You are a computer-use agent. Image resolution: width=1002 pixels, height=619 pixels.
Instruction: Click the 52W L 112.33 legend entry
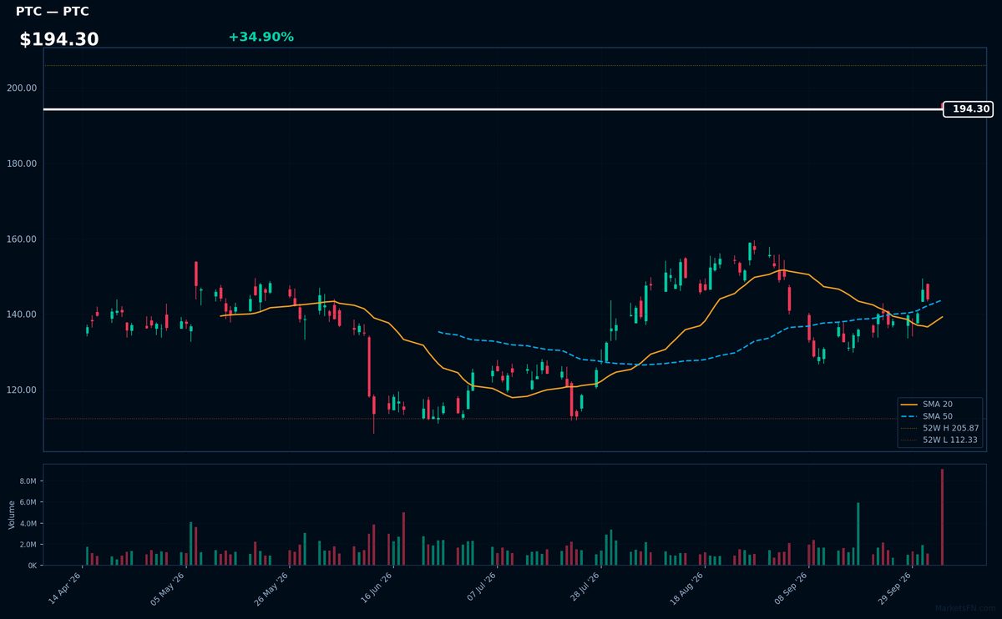pos(940,440)
